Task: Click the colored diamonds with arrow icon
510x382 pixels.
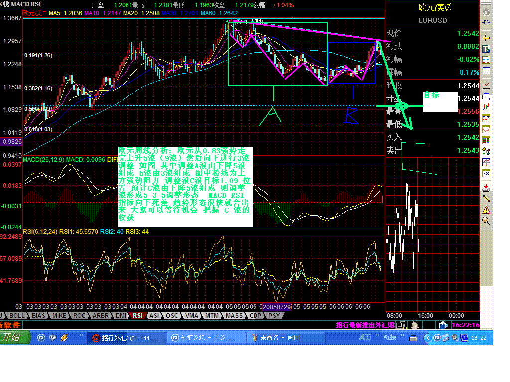Action: click(x=486, y=151)
